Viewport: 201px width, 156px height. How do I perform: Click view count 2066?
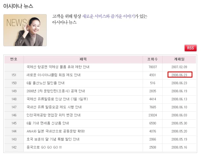[153, 139]
